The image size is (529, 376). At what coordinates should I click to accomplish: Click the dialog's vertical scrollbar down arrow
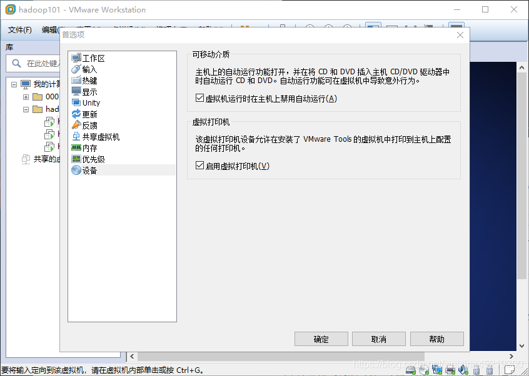[521, 345]
